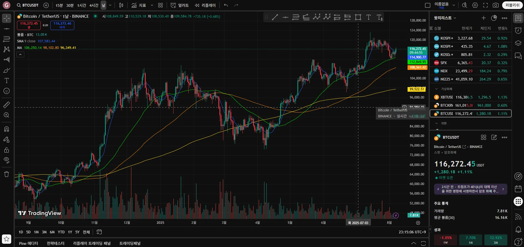The image size is (524, 247).
Task: Collapse the indicator legend arrow
Action: [x=20, y=55]
